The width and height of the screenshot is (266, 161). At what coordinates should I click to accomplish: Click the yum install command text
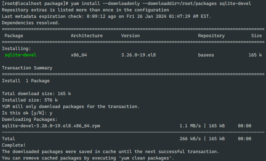pos(161,3)
